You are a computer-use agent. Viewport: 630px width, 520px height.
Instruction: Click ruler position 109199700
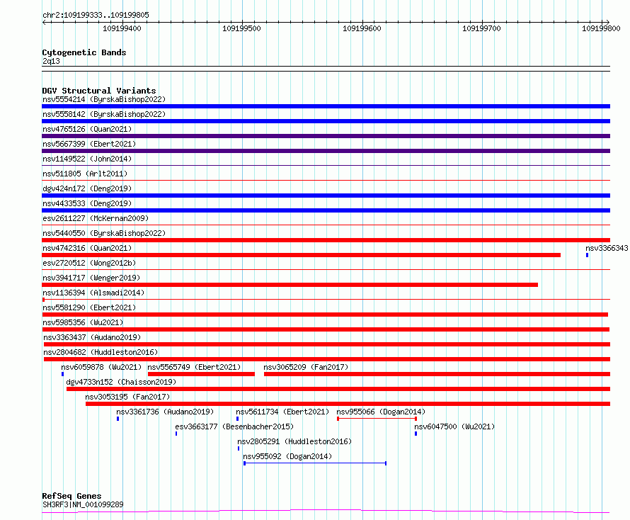[x=481, y=28]
